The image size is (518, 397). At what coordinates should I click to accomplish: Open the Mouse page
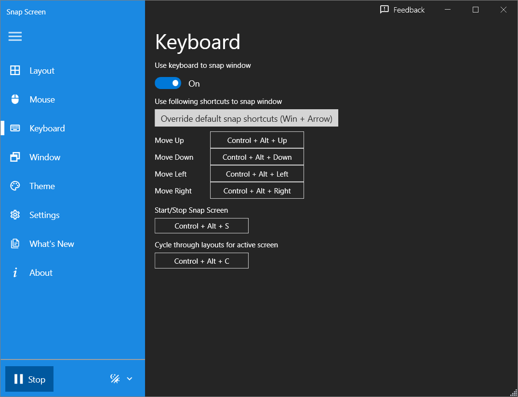pyautogui.click(x=73, y=99)
